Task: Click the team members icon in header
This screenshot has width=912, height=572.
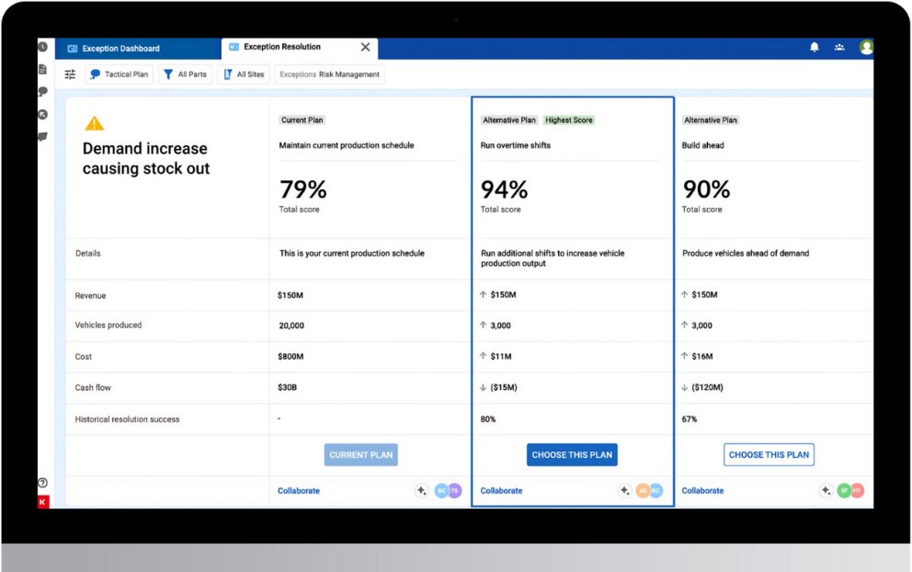Action: point(839,48)
